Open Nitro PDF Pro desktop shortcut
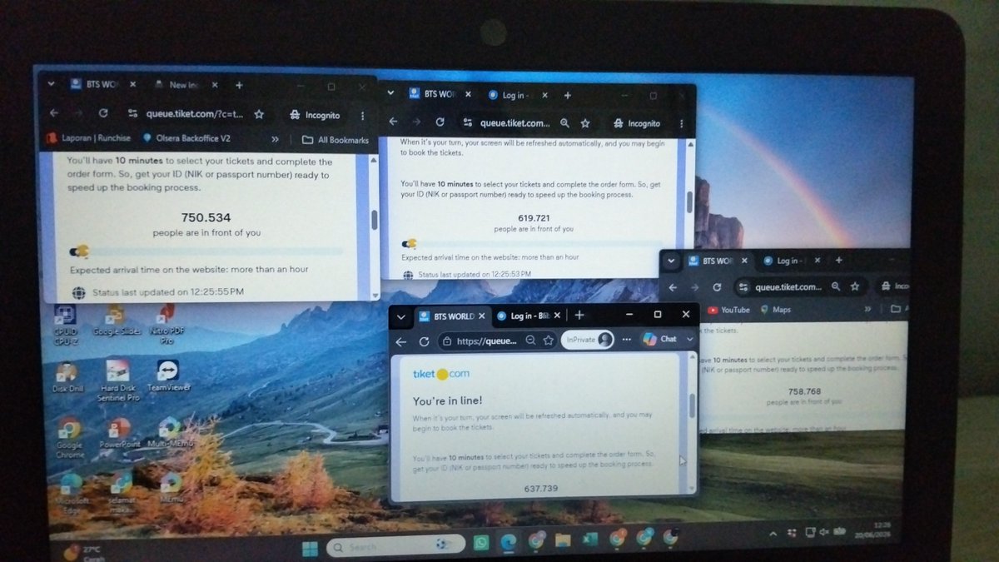The height and width of the screenshot is (562, 999). click(x=167, y=324)
